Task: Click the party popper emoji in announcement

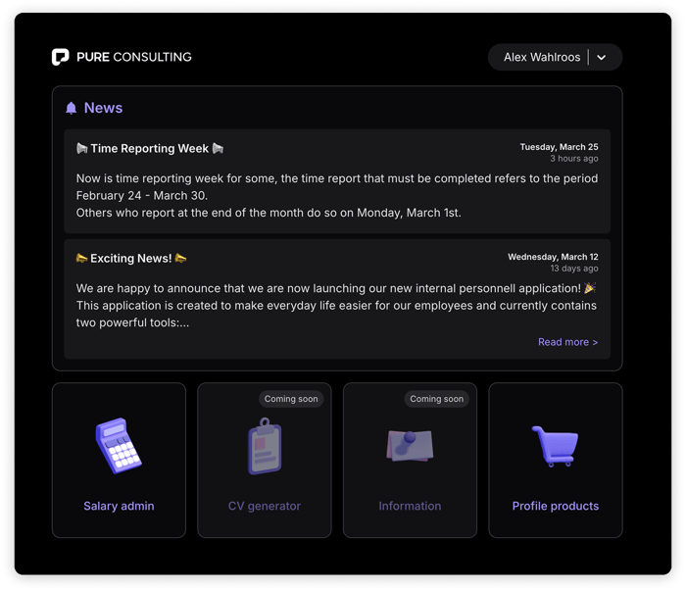Action: [x=590, y=288]
